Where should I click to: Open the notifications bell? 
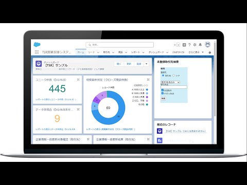pos(200,45)
